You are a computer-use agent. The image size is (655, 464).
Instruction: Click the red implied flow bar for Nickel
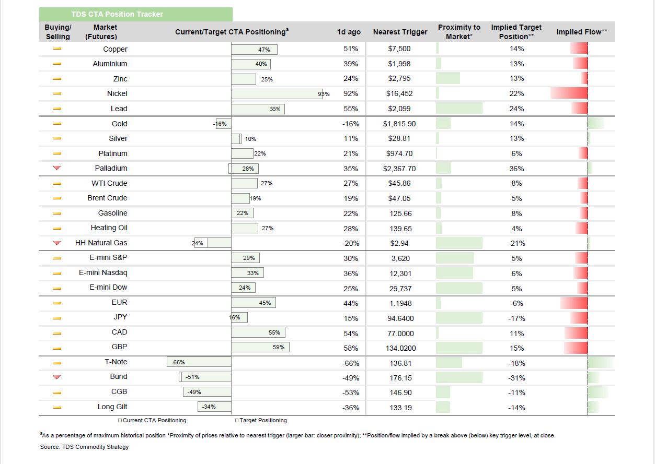coord(569,93)
